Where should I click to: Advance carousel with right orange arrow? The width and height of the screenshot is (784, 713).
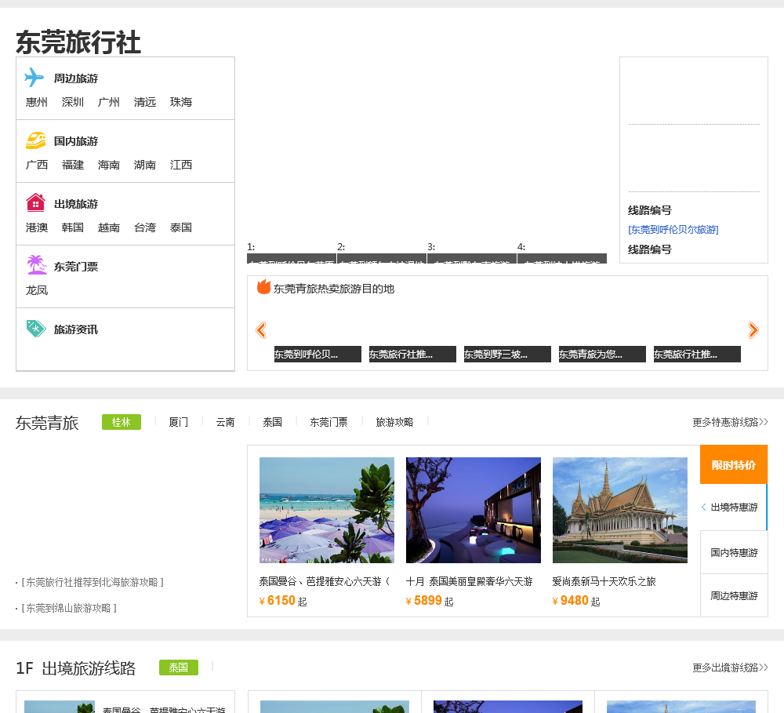click(753, 330)
